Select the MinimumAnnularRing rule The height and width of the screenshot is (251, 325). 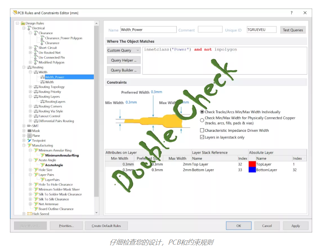point(62,155)
